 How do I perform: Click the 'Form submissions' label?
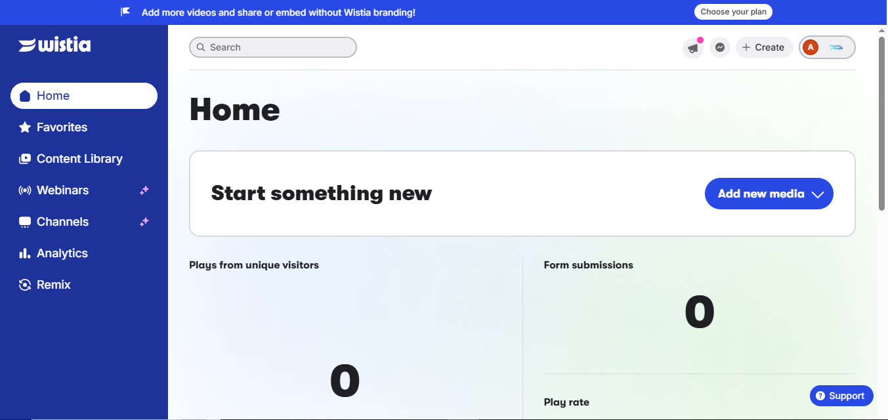point(589,265)
